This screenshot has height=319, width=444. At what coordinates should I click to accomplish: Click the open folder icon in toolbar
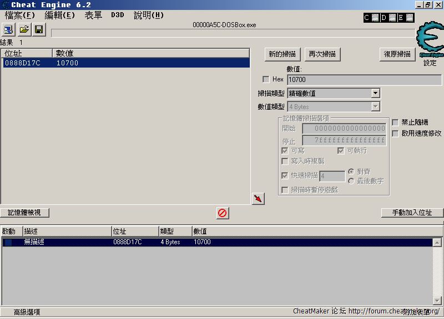coord(24,29)
